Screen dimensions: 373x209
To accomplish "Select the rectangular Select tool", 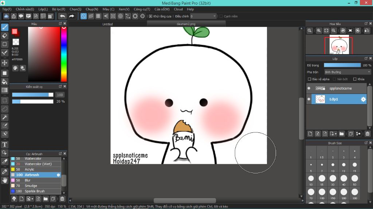I will pyautogui.click(x=5, y=101).
